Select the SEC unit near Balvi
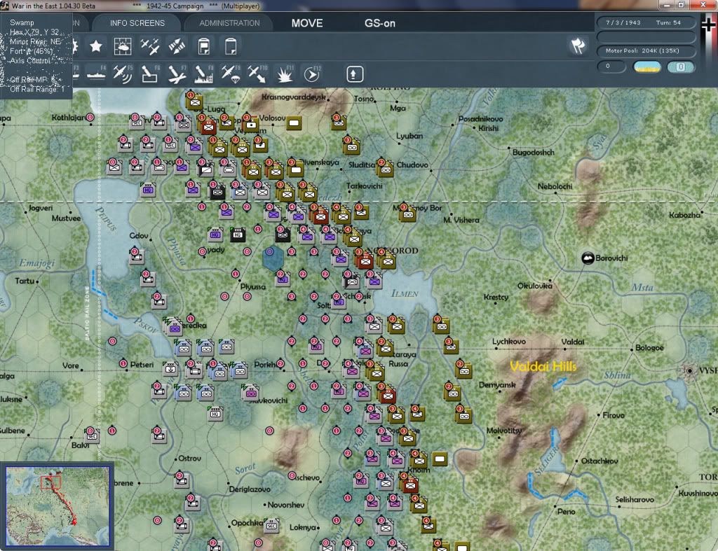Image resolution: width=718 pixels, height=551 pixels. pyautogui.click(x=92, y=435)
